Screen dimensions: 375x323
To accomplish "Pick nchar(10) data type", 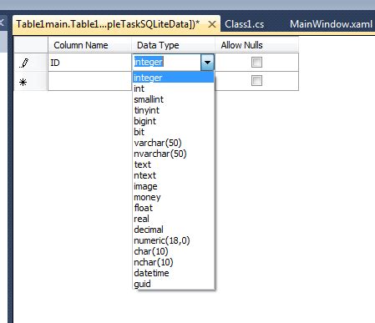I will click(174, 262).
